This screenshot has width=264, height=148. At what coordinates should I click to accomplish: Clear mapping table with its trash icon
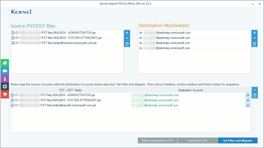pyautogui.click(x=255, y=96)
